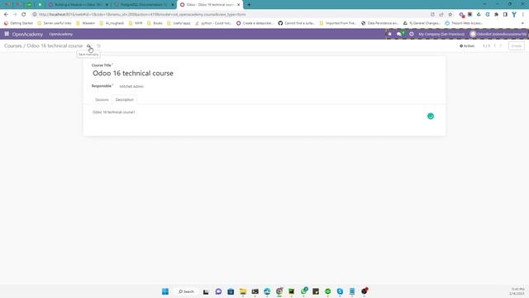Image resolution: width=529 pixels, height=298 pixels.
Task: Open the debug bug icon in navbar
Action: click(389, 34)
